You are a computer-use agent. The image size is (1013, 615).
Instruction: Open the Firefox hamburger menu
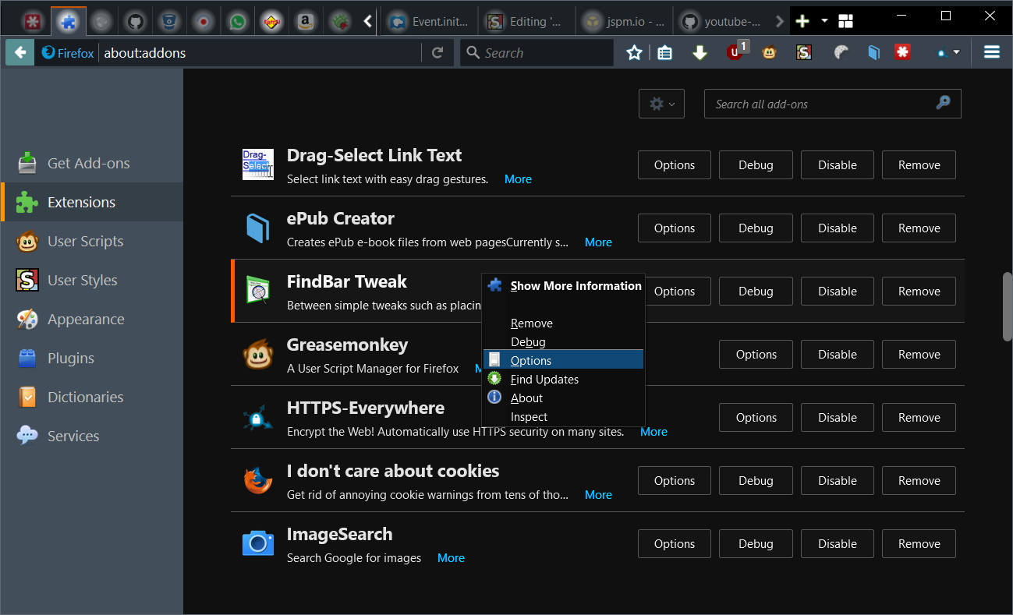[992, 52]
